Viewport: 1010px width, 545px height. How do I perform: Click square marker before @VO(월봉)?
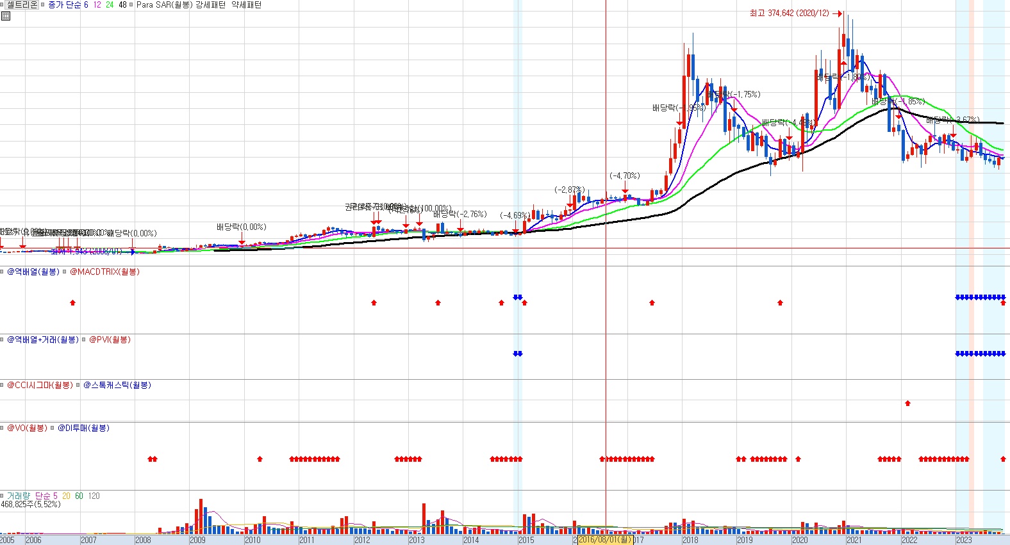click(x=3, y=428)
